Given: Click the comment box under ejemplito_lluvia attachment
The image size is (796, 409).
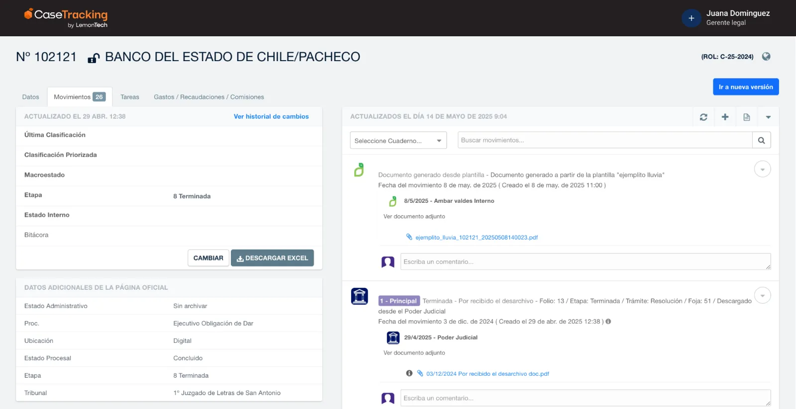Looking at the screenshot, I should click(586, 261).
